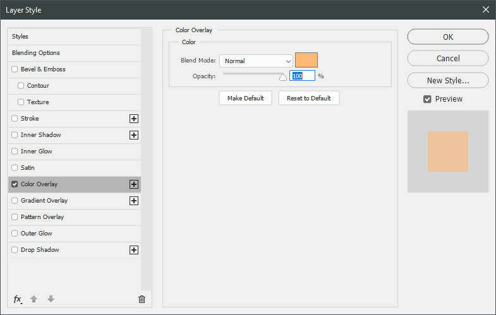Click the Make Default button

(x=245, y=98)
